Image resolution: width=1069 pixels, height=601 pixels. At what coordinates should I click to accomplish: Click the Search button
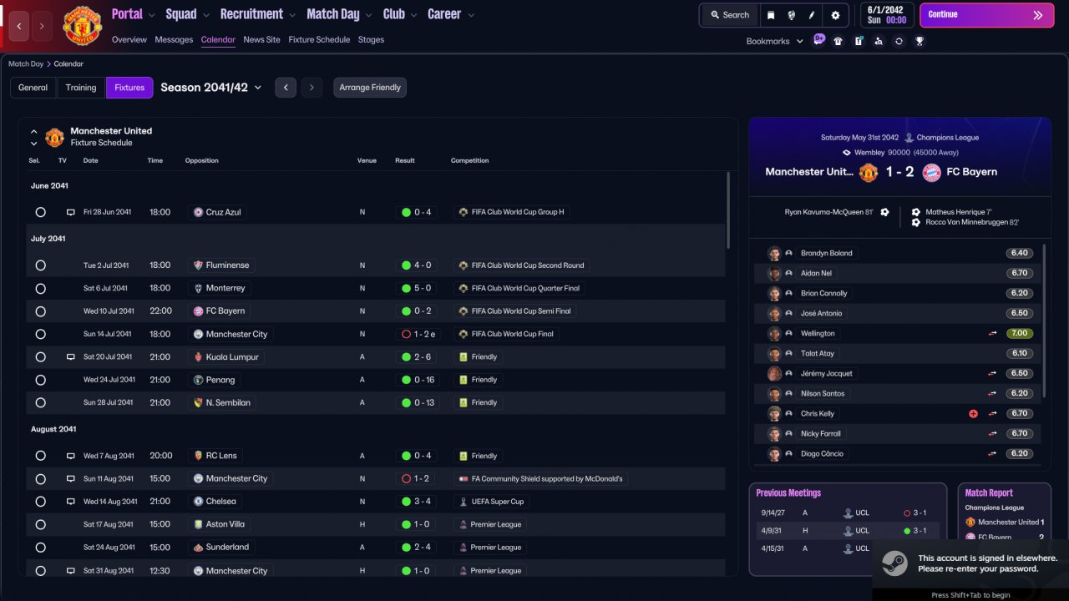pos(730,15)
